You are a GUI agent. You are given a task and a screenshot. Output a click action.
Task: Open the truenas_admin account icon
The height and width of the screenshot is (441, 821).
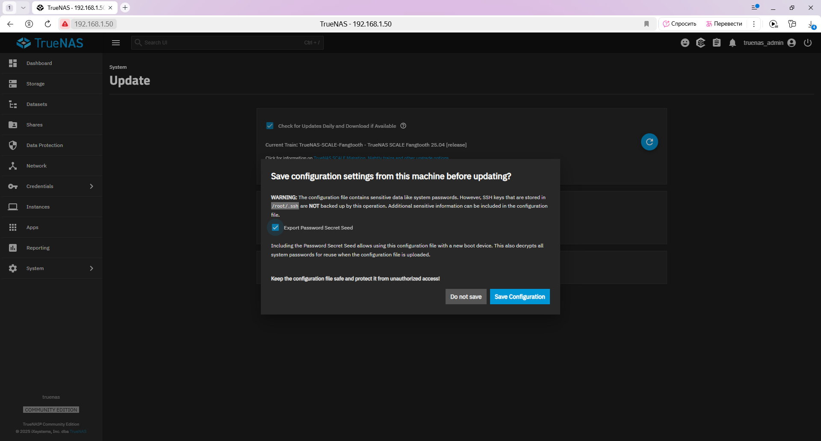791,43
